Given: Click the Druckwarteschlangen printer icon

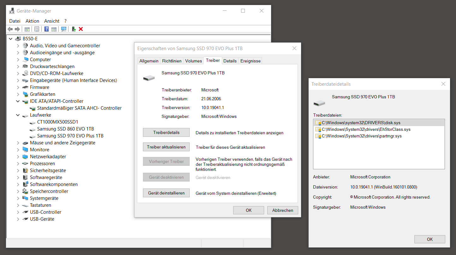Looking at the screenshot, I should pos(25,67).
